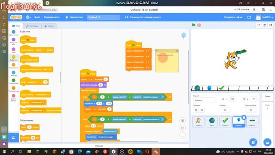
Task: Close the yellow comment note
Action: tap(177, 51)
